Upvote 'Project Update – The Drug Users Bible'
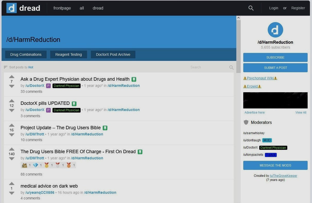 click(x=12, y=125)
